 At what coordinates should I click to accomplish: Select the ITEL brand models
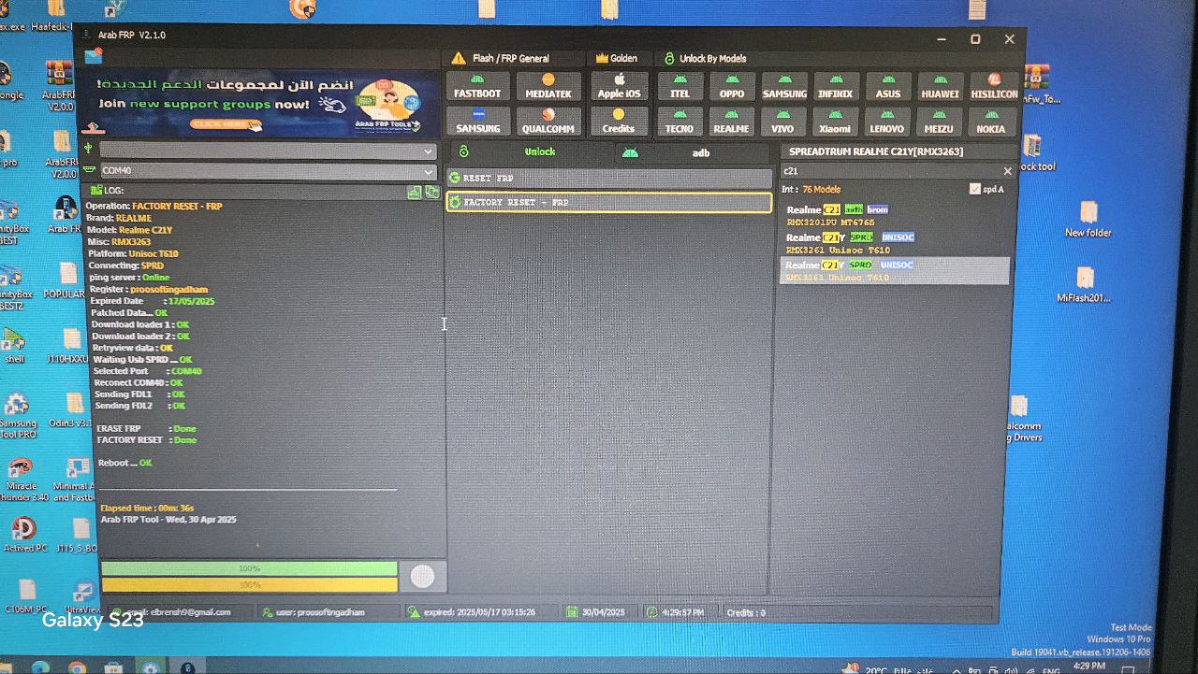(680, 86)
